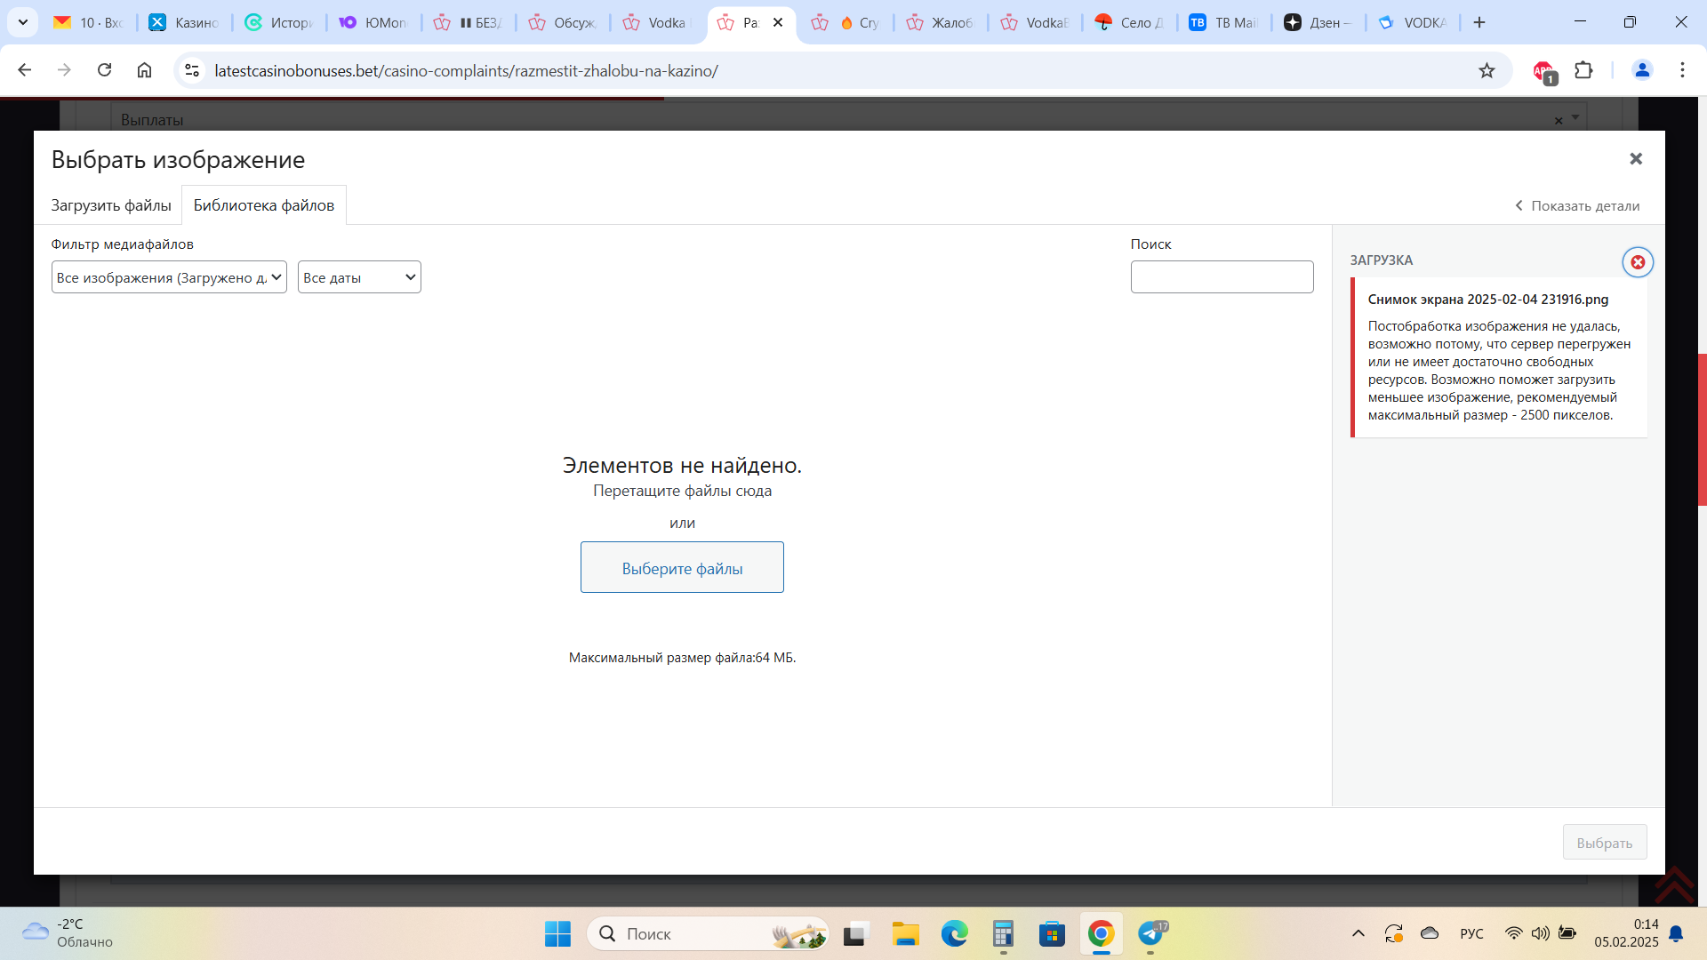
Task: Open Chrome profile avatar icon
Action: click(1641, 71)
